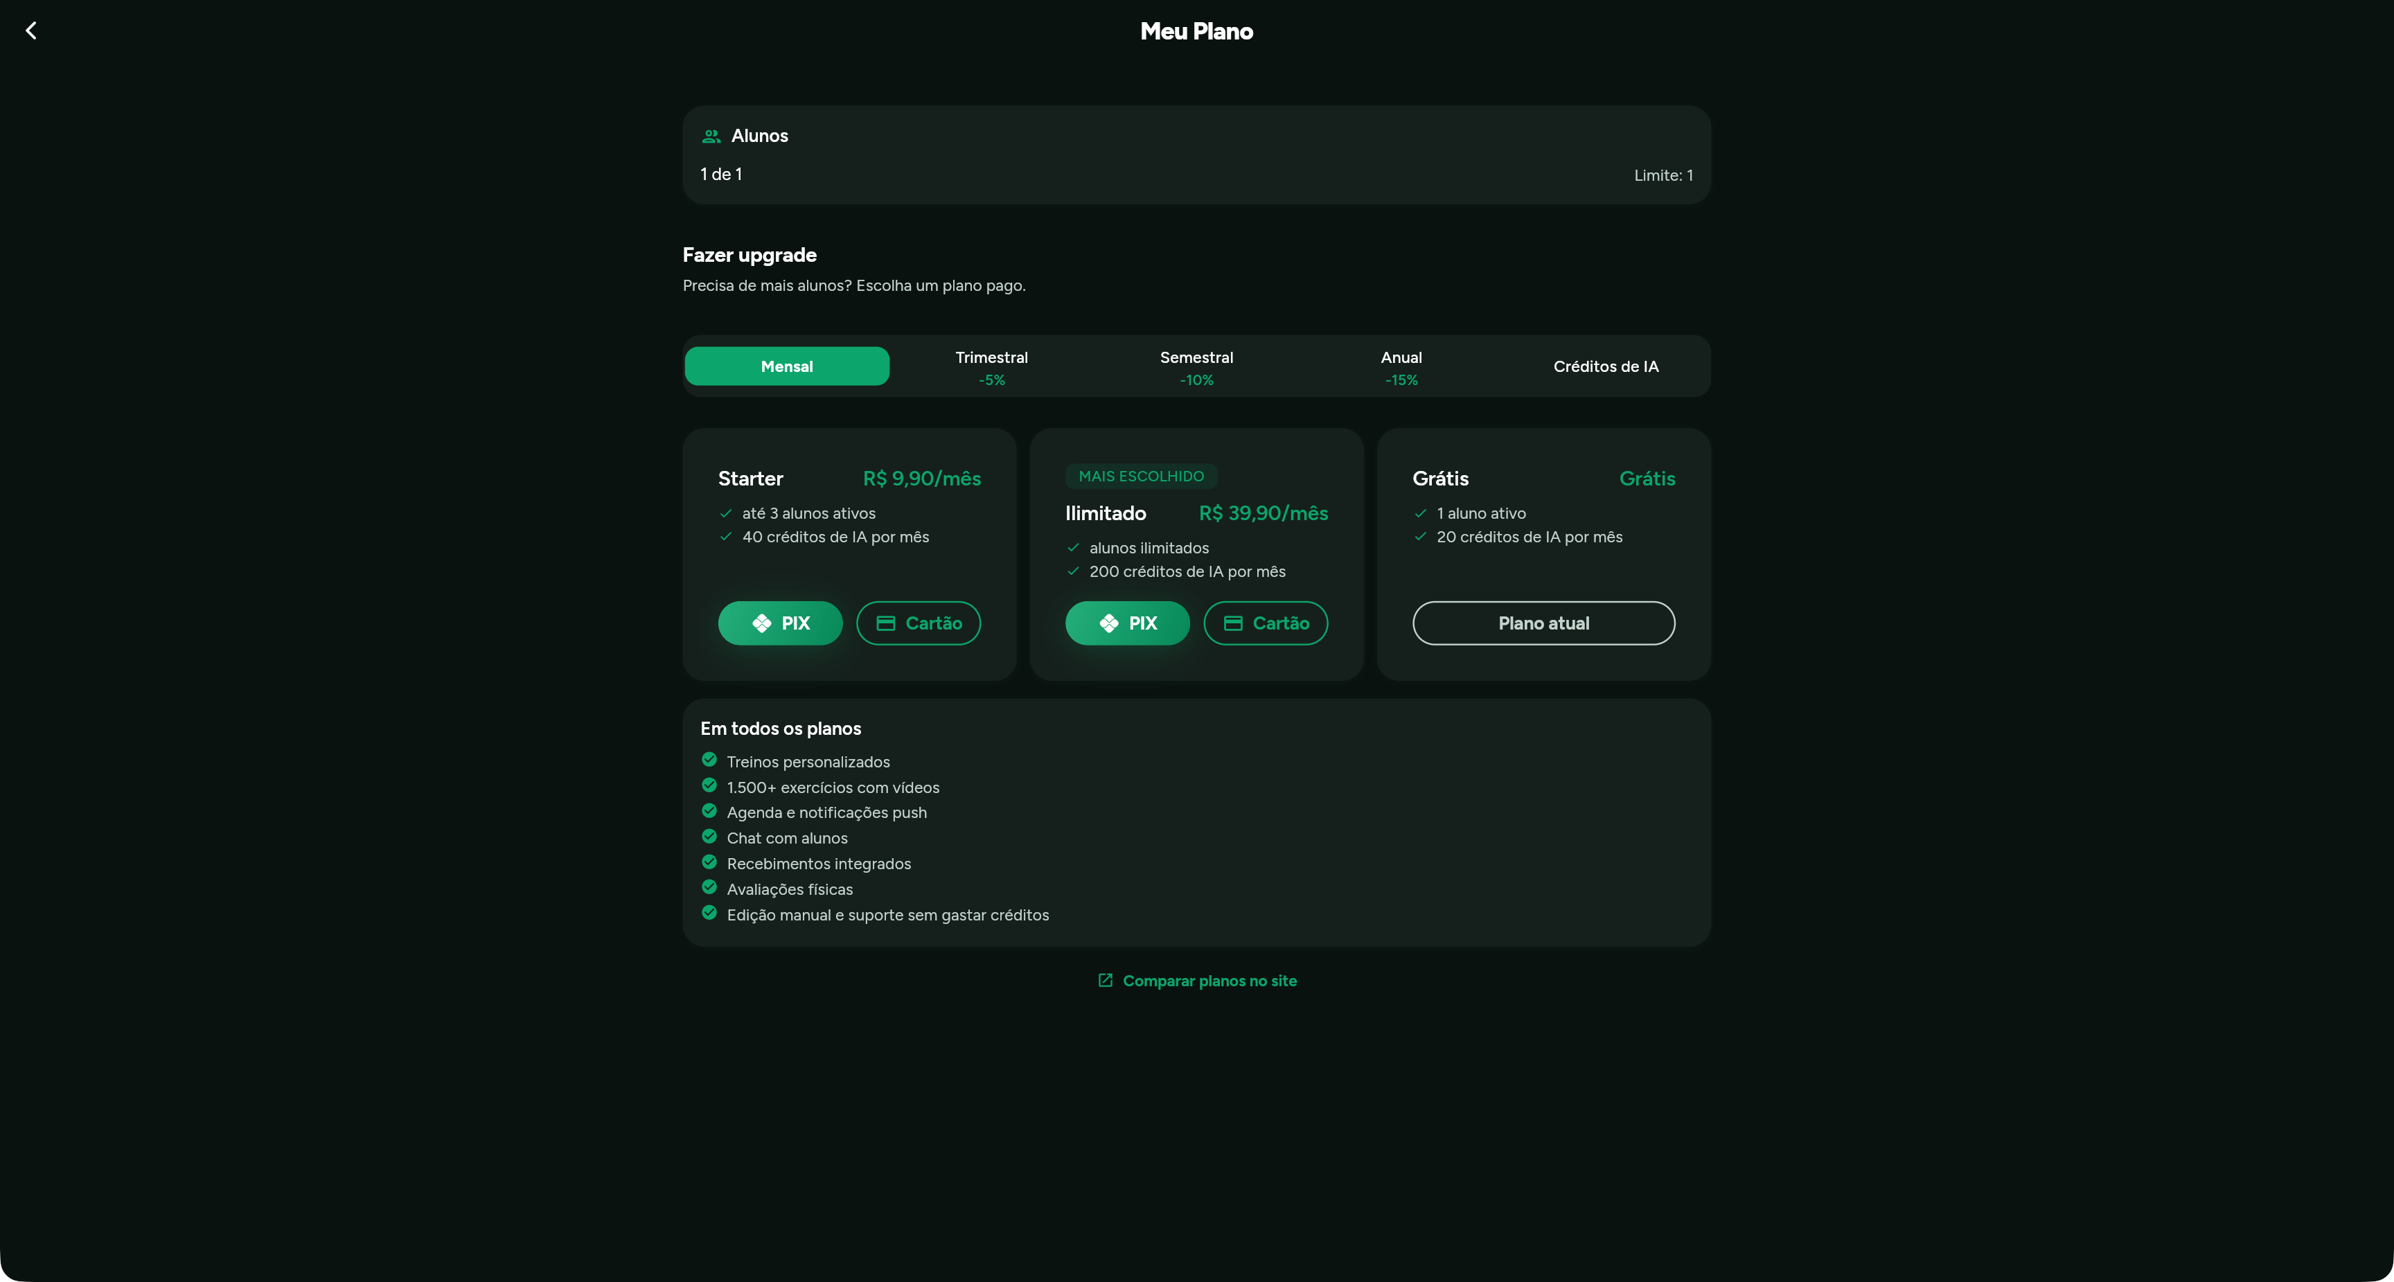
Task: Click 'Edição manual e suporte sem gastar créditos'
Action: point(887,915)
